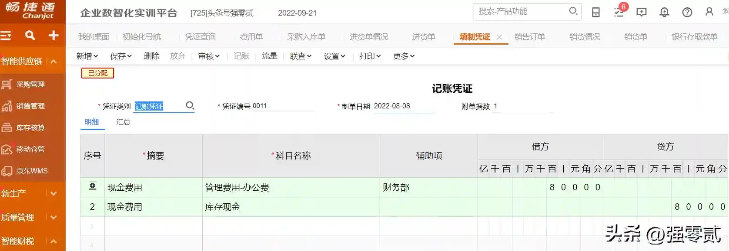Click the product function search field
Viewport: 729px width, 251px height.
[521, 11]
